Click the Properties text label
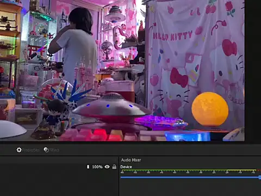This screenshot has width=261, height=196. point(30,150)
